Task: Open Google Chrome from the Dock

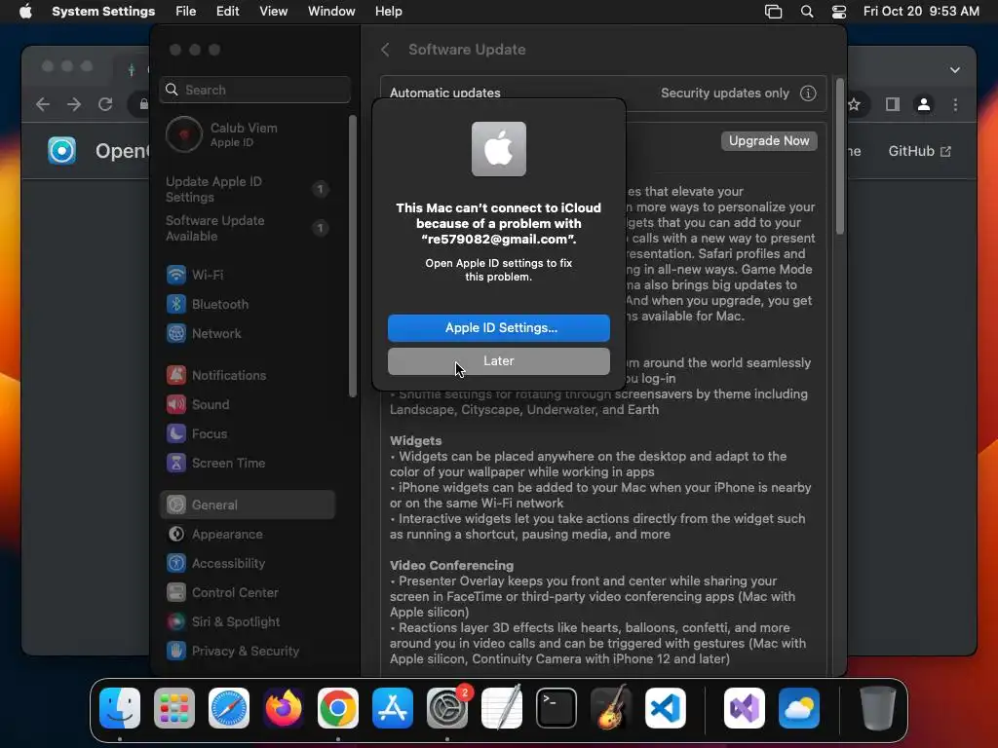Action: (x=338, y=708)
